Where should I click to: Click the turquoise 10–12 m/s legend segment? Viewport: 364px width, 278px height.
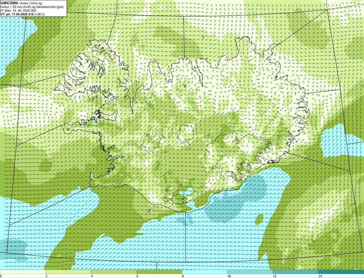click(250, 272)
